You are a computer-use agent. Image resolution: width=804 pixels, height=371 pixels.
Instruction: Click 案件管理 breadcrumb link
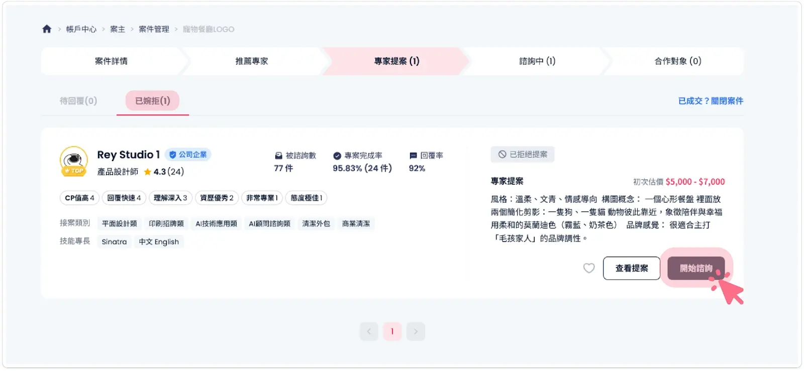(154, 29)
